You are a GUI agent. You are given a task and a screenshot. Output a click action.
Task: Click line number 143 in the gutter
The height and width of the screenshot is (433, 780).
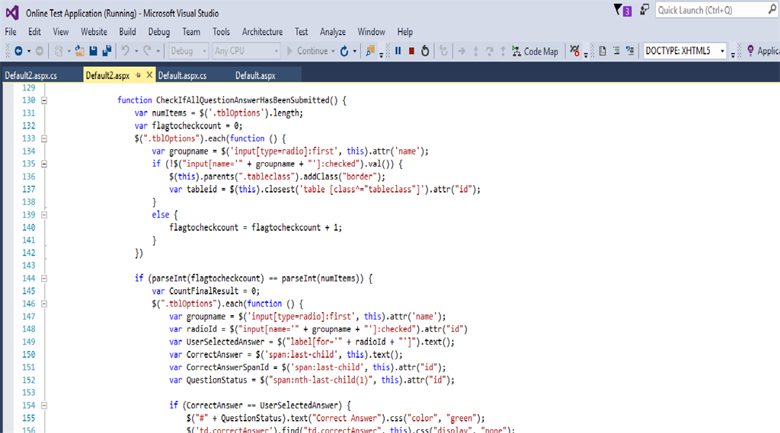coord(29,266)
